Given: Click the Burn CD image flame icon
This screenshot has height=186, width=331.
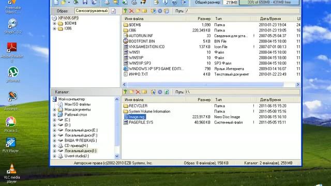Looking at the screenshot, I should (143, 2).
